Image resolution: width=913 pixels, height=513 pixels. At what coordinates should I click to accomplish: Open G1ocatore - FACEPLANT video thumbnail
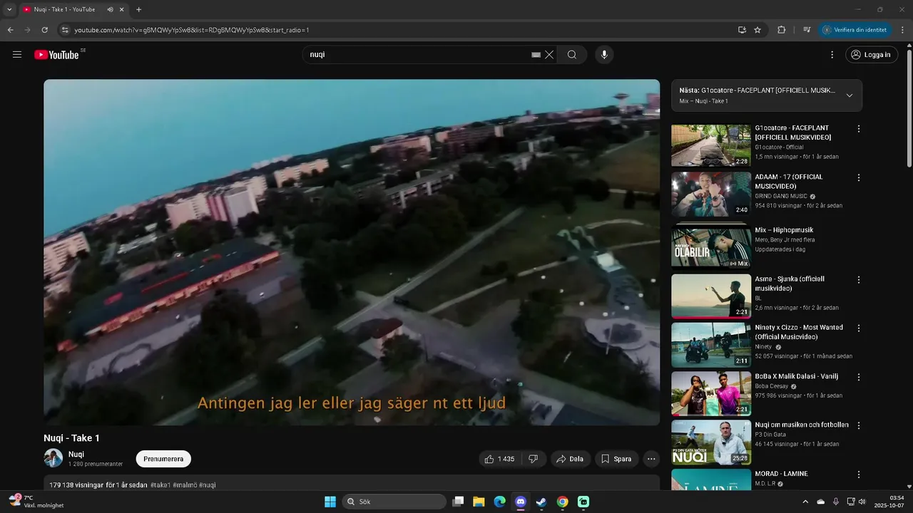click(711, 145)
